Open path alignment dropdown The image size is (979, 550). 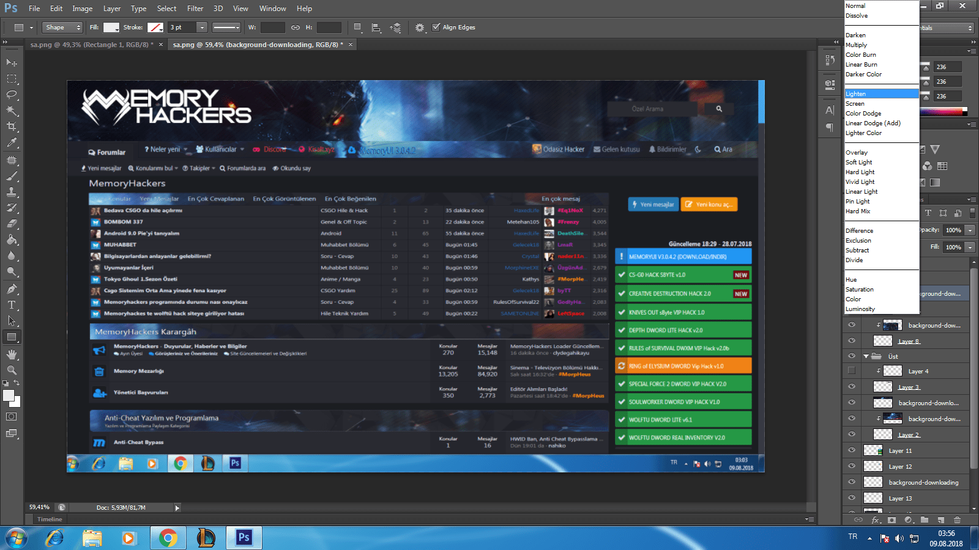[x=376, y=28]
